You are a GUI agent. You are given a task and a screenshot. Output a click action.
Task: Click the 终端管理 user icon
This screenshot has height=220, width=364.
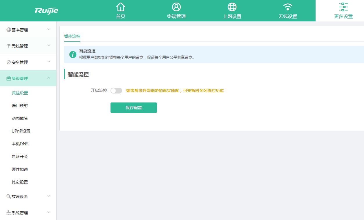[176, 7]
